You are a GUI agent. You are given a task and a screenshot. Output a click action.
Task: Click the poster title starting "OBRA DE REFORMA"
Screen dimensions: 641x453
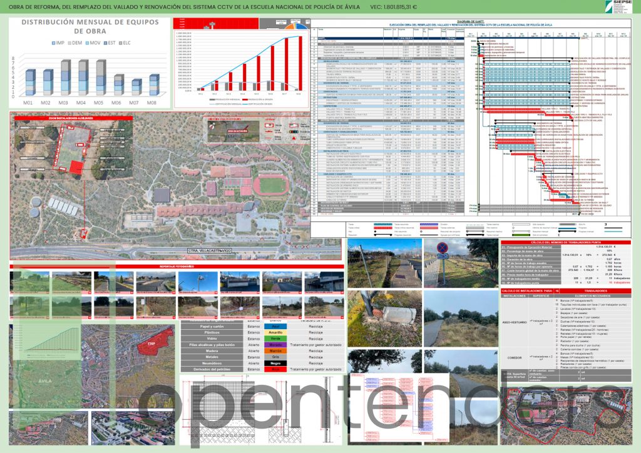[185, 7]
